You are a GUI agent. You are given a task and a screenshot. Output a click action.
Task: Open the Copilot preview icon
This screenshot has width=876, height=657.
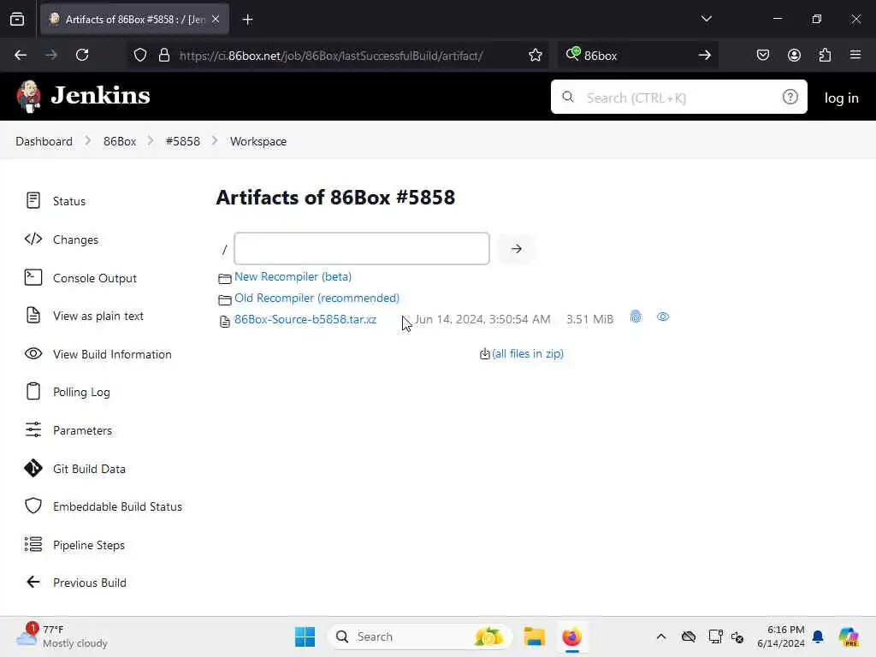849,636
